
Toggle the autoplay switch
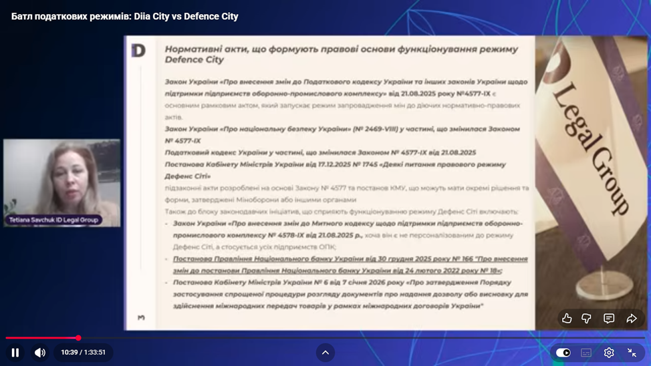click(563, 353)
